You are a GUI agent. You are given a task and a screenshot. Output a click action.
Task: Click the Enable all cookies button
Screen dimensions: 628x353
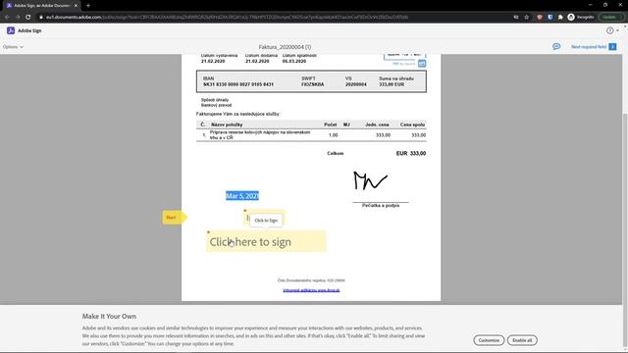point(522,340)
